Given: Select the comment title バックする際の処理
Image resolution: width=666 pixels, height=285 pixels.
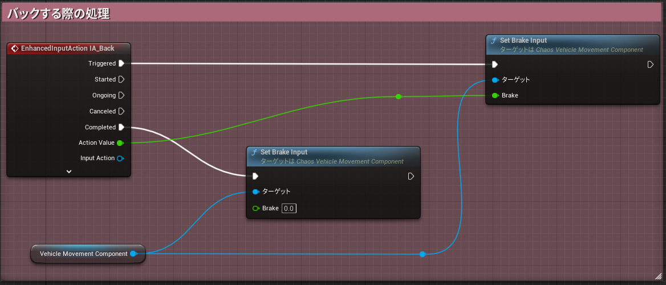Looking at the screenshot, I should (x=59, y=14).
